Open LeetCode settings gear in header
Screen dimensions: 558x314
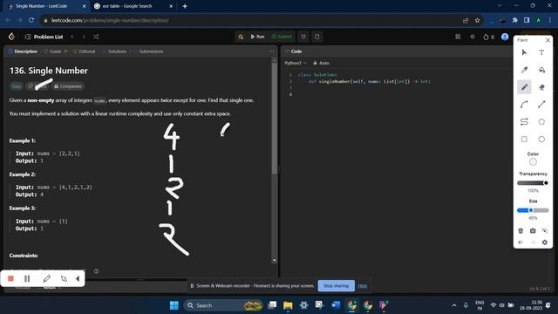pos(473,37)
